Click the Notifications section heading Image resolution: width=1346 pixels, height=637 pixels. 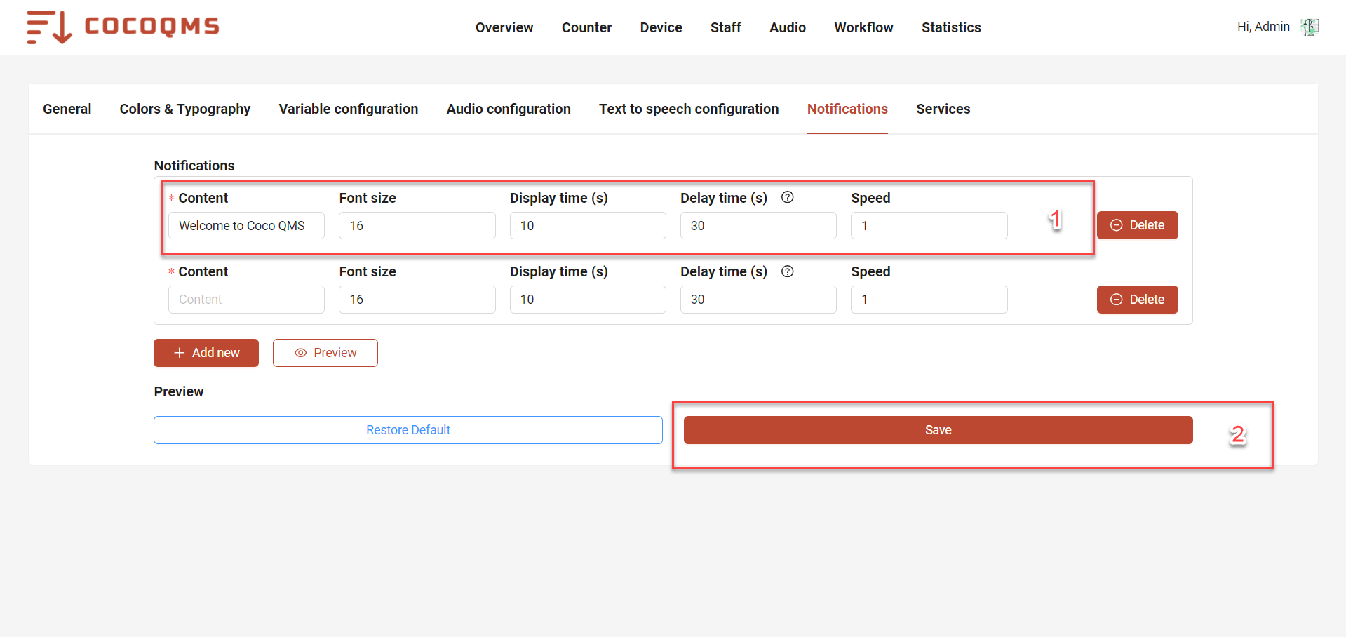[x=194, y=166]
